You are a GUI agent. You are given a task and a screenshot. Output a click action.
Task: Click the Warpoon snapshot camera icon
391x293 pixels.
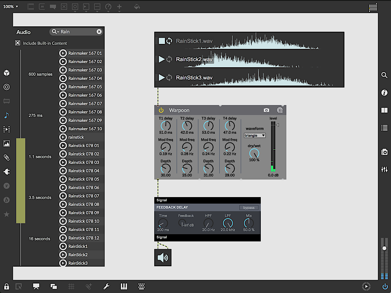267,110
